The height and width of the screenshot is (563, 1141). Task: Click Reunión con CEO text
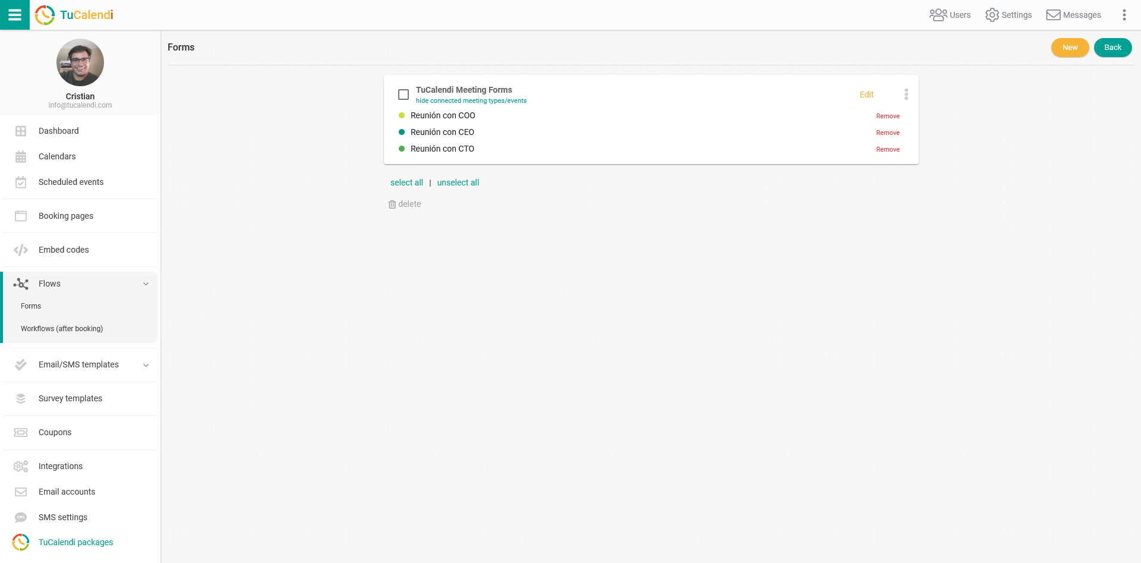[442, 132]
